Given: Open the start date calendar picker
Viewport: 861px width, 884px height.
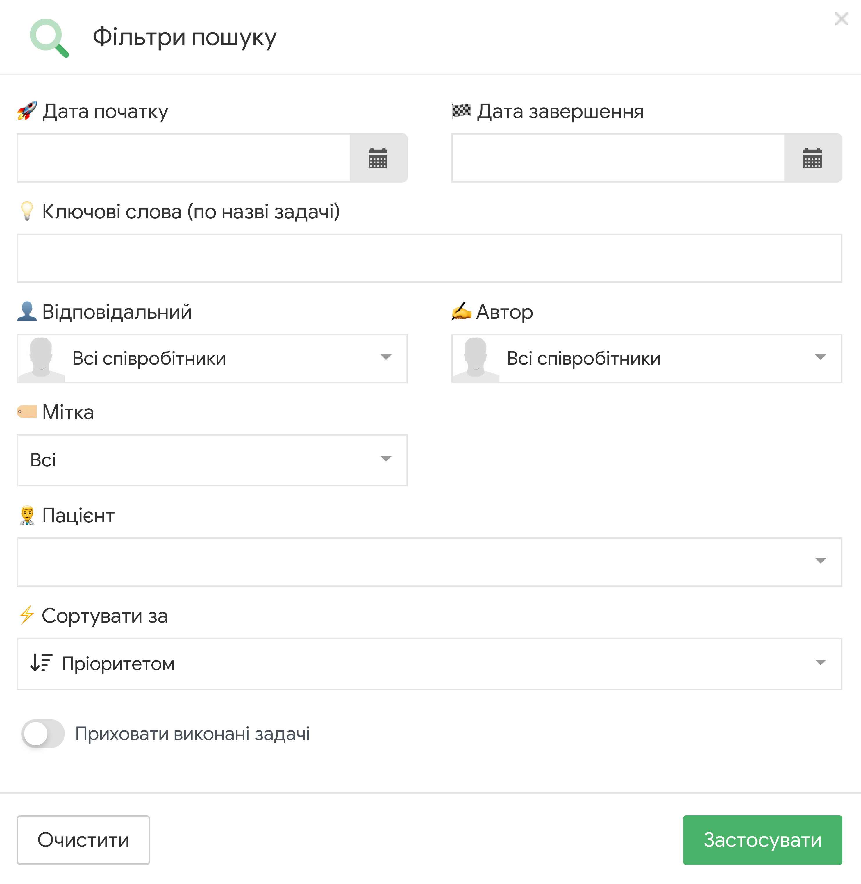Looking at the screenshot, I should coord(378,158).
